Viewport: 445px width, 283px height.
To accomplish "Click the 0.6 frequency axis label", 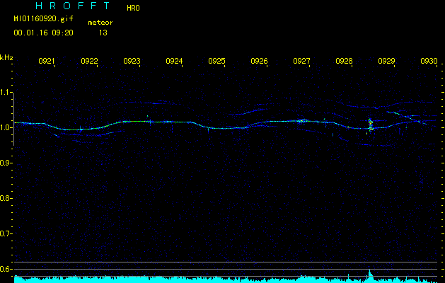I will (x=6, y=269).
